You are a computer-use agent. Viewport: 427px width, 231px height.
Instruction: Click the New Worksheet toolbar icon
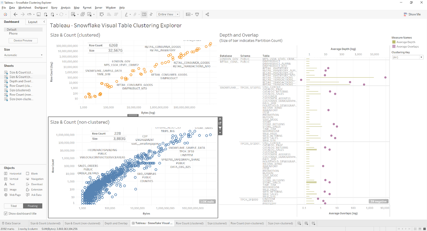(73, 14)
